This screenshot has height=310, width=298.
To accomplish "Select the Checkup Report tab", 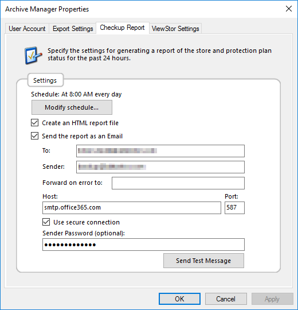I will pos(123,28).
